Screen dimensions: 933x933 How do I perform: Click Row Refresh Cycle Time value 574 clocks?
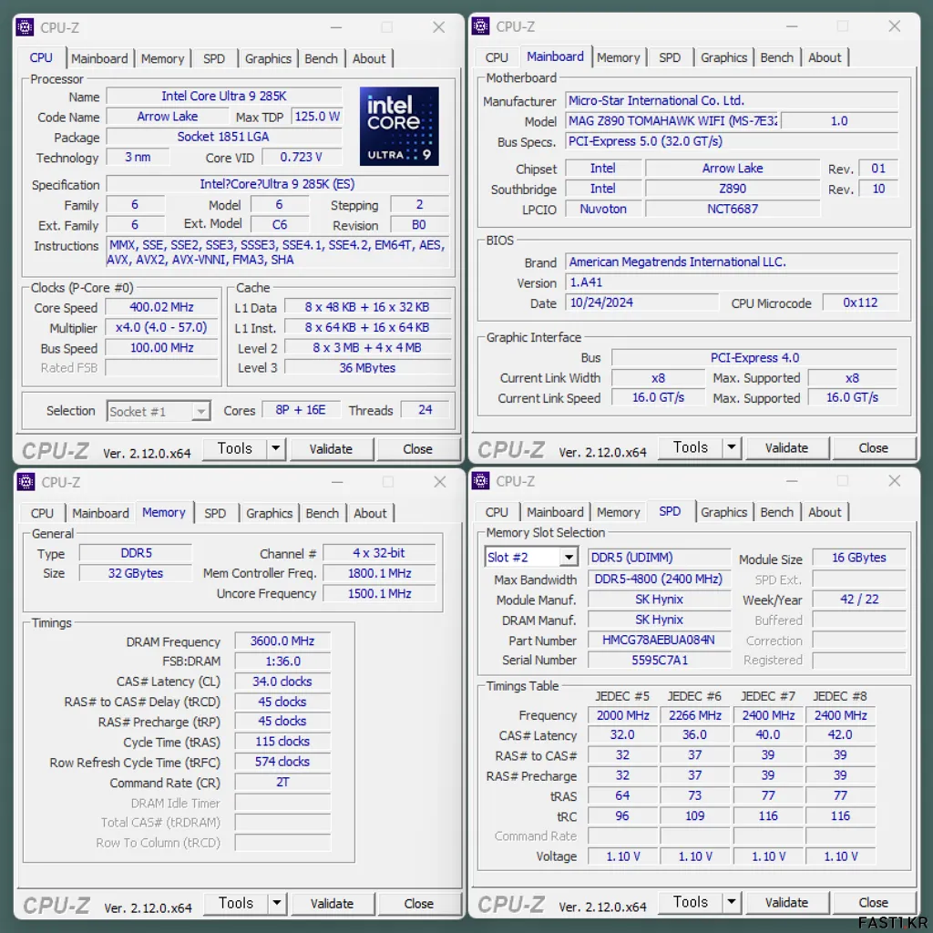[282, 762]
